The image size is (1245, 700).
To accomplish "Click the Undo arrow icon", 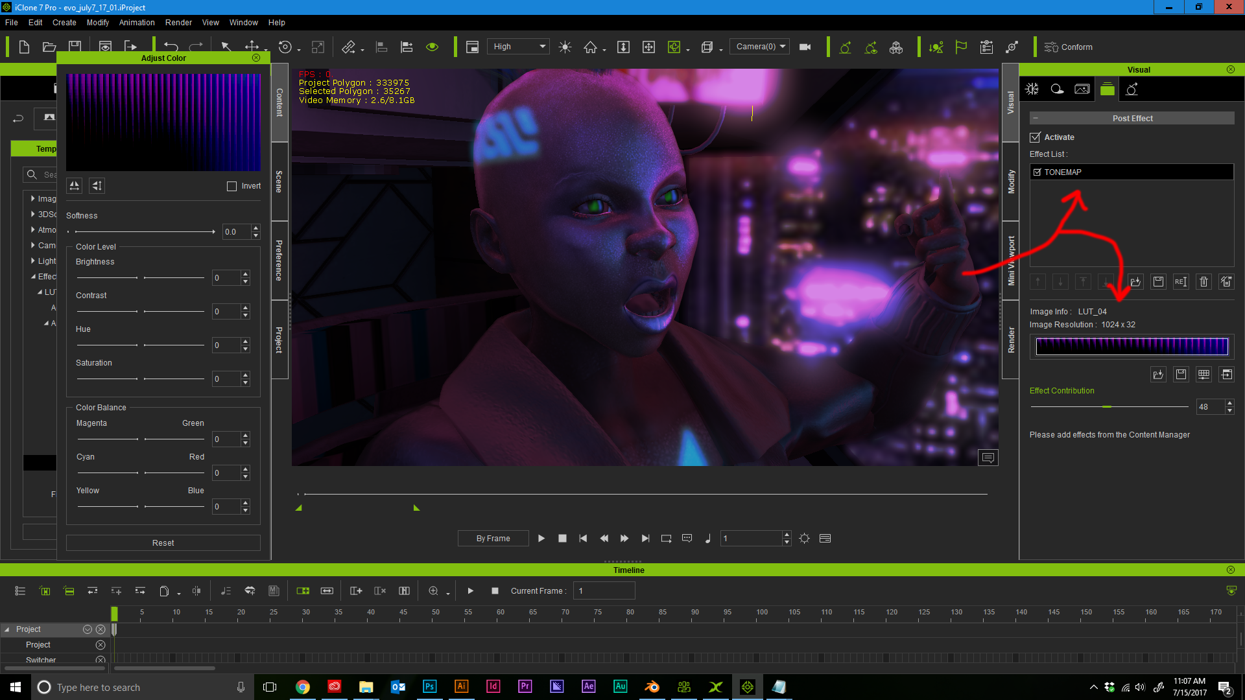I will point(171,47).
